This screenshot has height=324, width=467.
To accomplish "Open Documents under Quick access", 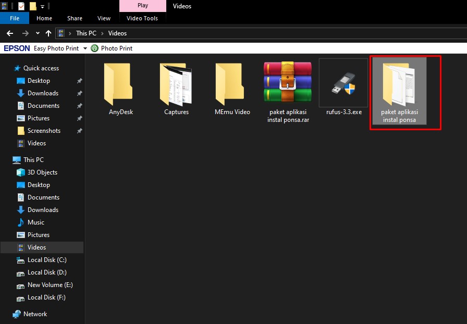I will 43,106.
